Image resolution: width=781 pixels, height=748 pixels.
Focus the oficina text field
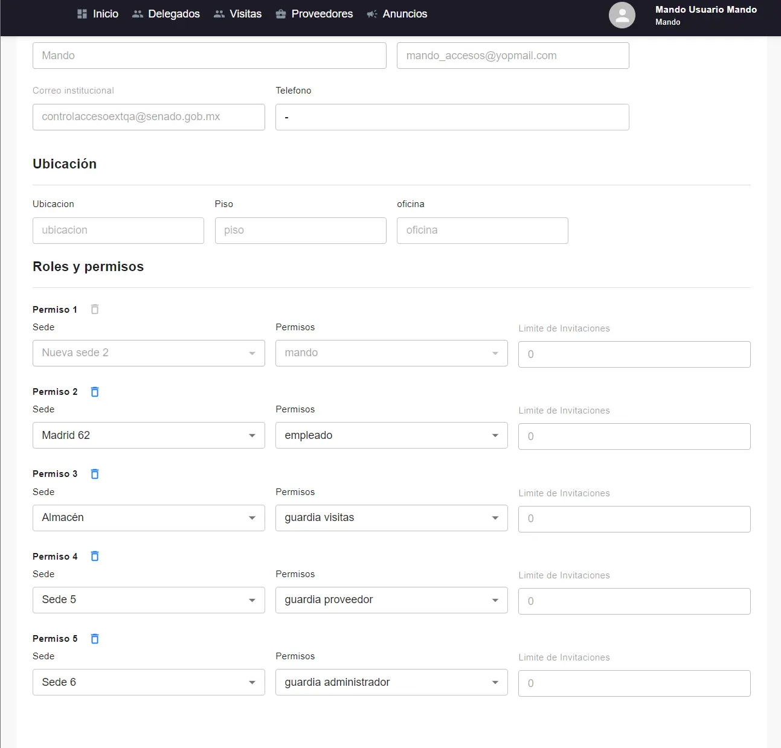[483, 231]
